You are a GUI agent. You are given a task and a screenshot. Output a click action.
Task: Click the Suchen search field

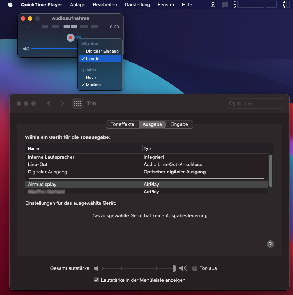(255, 103)
